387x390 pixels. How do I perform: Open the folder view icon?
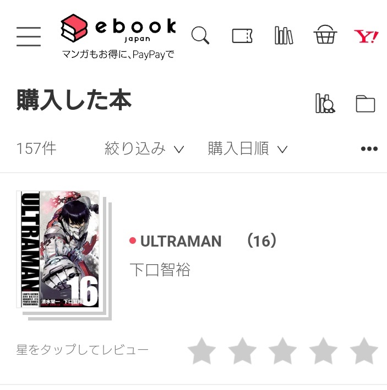point(366,104)
